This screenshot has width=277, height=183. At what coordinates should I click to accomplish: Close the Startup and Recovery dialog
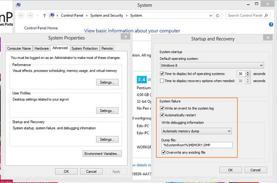pos(268,37)
